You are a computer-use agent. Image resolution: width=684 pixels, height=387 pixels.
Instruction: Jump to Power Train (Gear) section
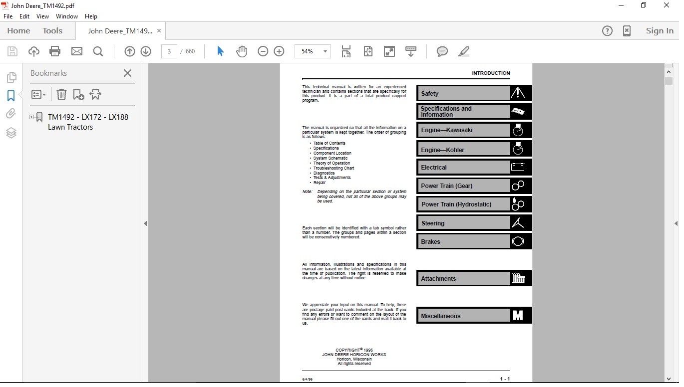point(474,186)
